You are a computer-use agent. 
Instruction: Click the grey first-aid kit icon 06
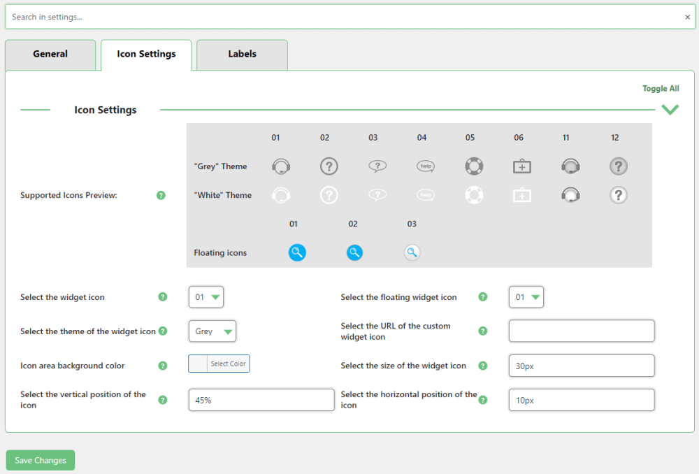tap(522, 166)
